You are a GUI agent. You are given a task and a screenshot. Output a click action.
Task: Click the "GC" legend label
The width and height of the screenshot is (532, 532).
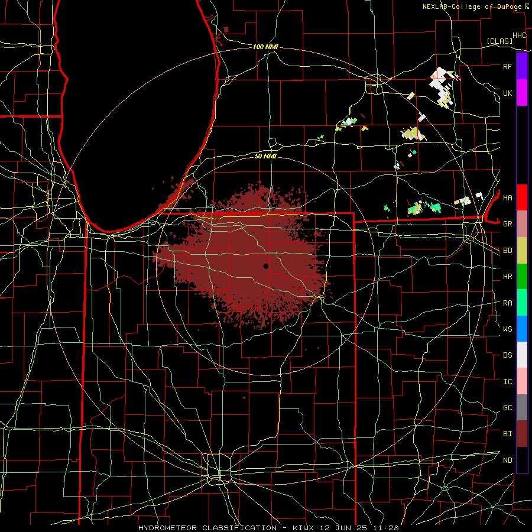(507, 407)
